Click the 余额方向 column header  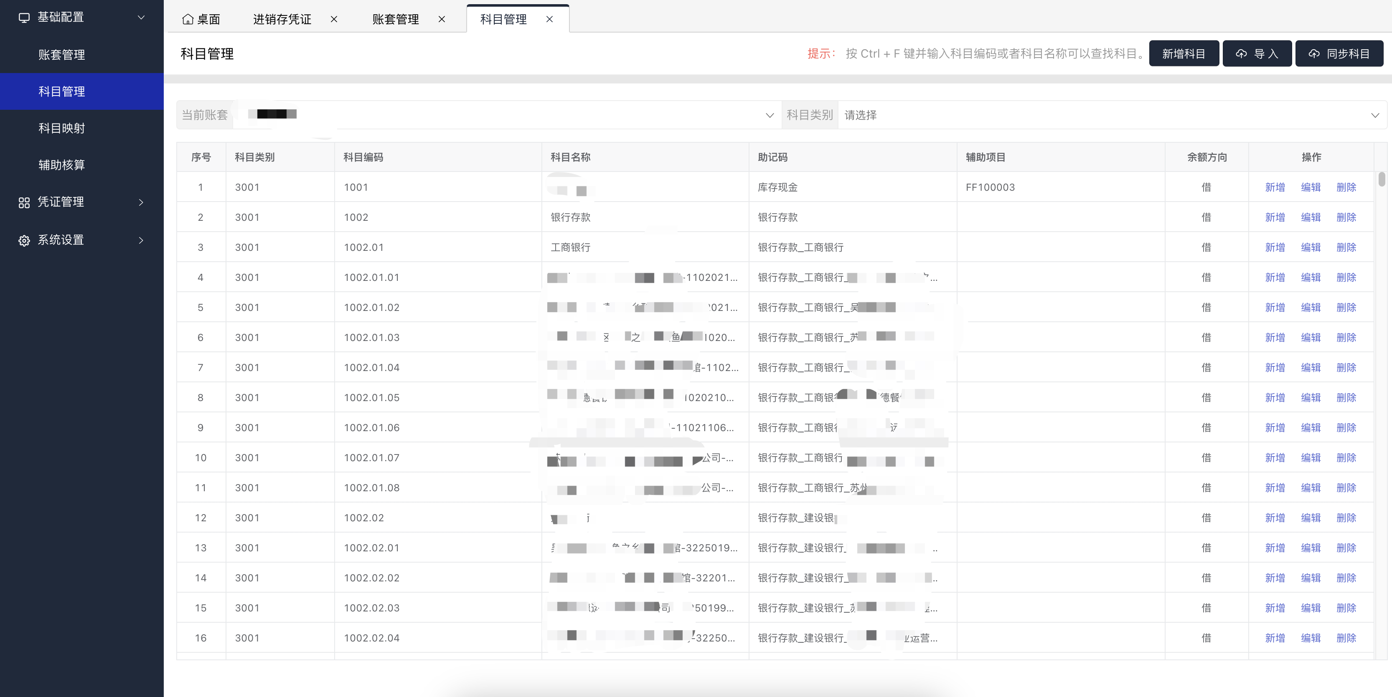(1207, 157)
